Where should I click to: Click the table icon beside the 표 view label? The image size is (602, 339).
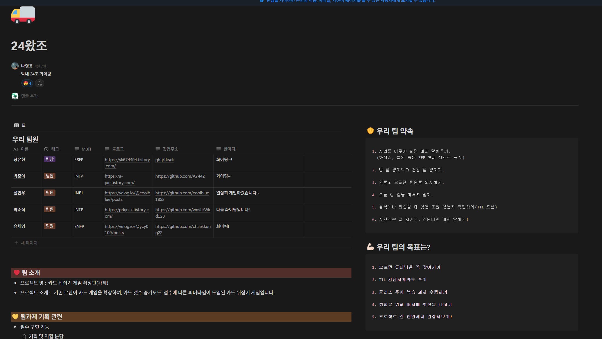click(17, 125)
